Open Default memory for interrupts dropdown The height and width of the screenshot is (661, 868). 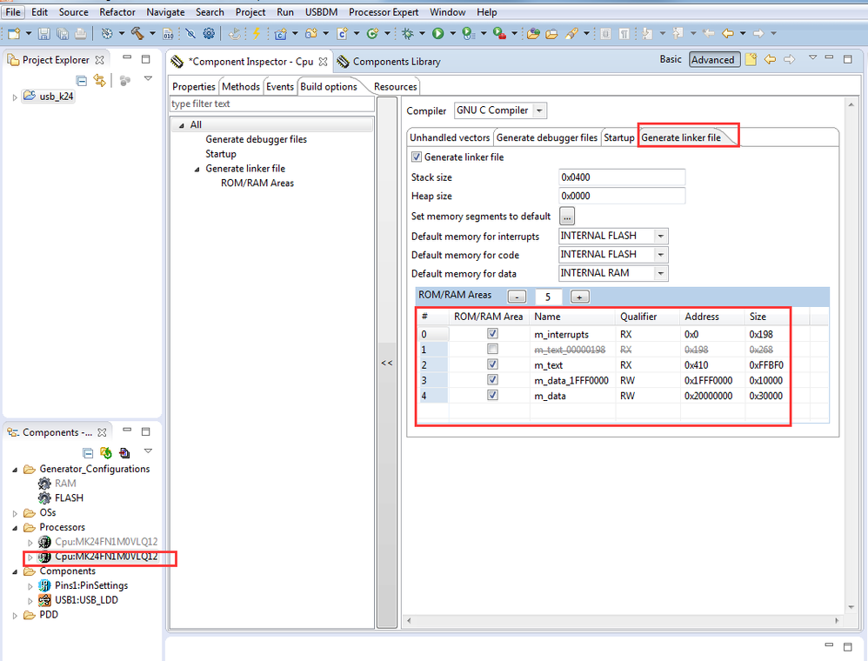point(660,236)
